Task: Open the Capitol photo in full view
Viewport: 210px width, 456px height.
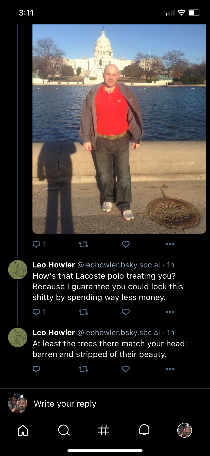Action: click(x=119, y=129)
